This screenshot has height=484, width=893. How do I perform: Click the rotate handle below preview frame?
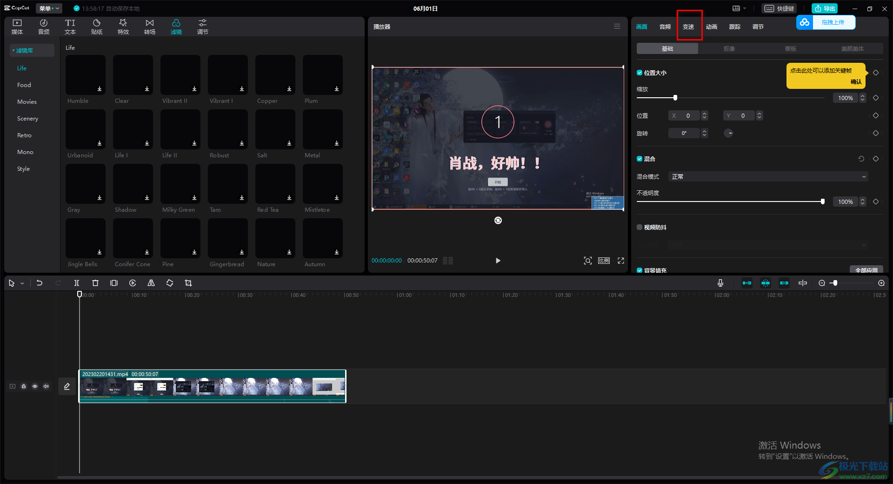click(x=498, y=221)
